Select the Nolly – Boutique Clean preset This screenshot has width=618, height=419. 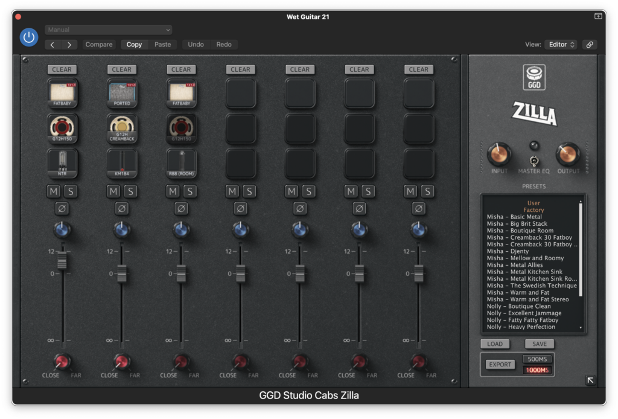pos(518,306)
